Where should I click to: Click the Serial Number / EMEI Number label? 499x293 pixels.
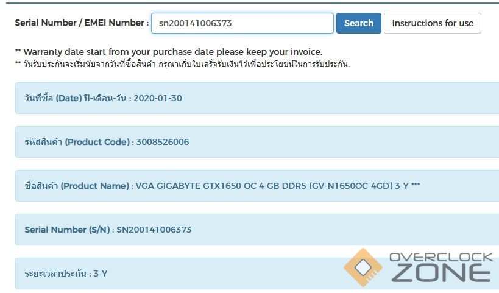click(x=81, y=23)
